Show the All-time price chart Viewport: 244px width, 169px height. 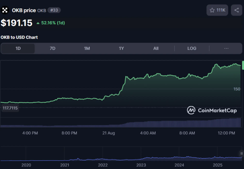(x=156, y=48)
